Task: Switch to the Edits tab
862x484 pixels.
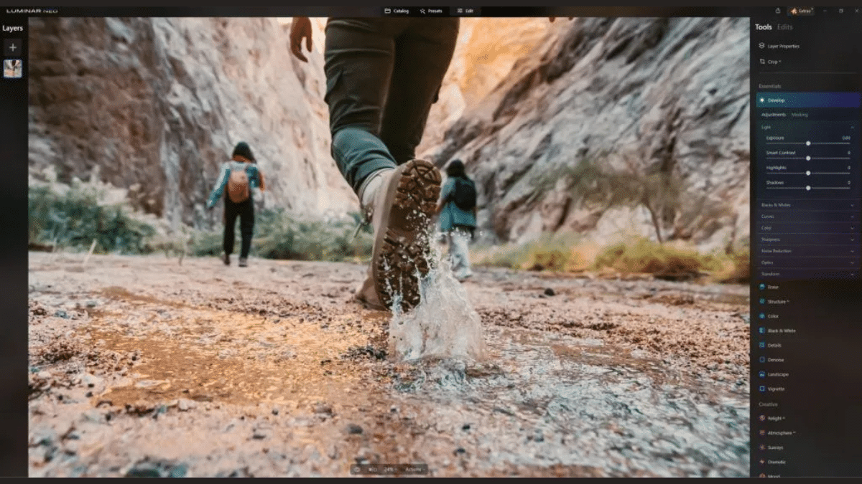Action: (784, 27)
